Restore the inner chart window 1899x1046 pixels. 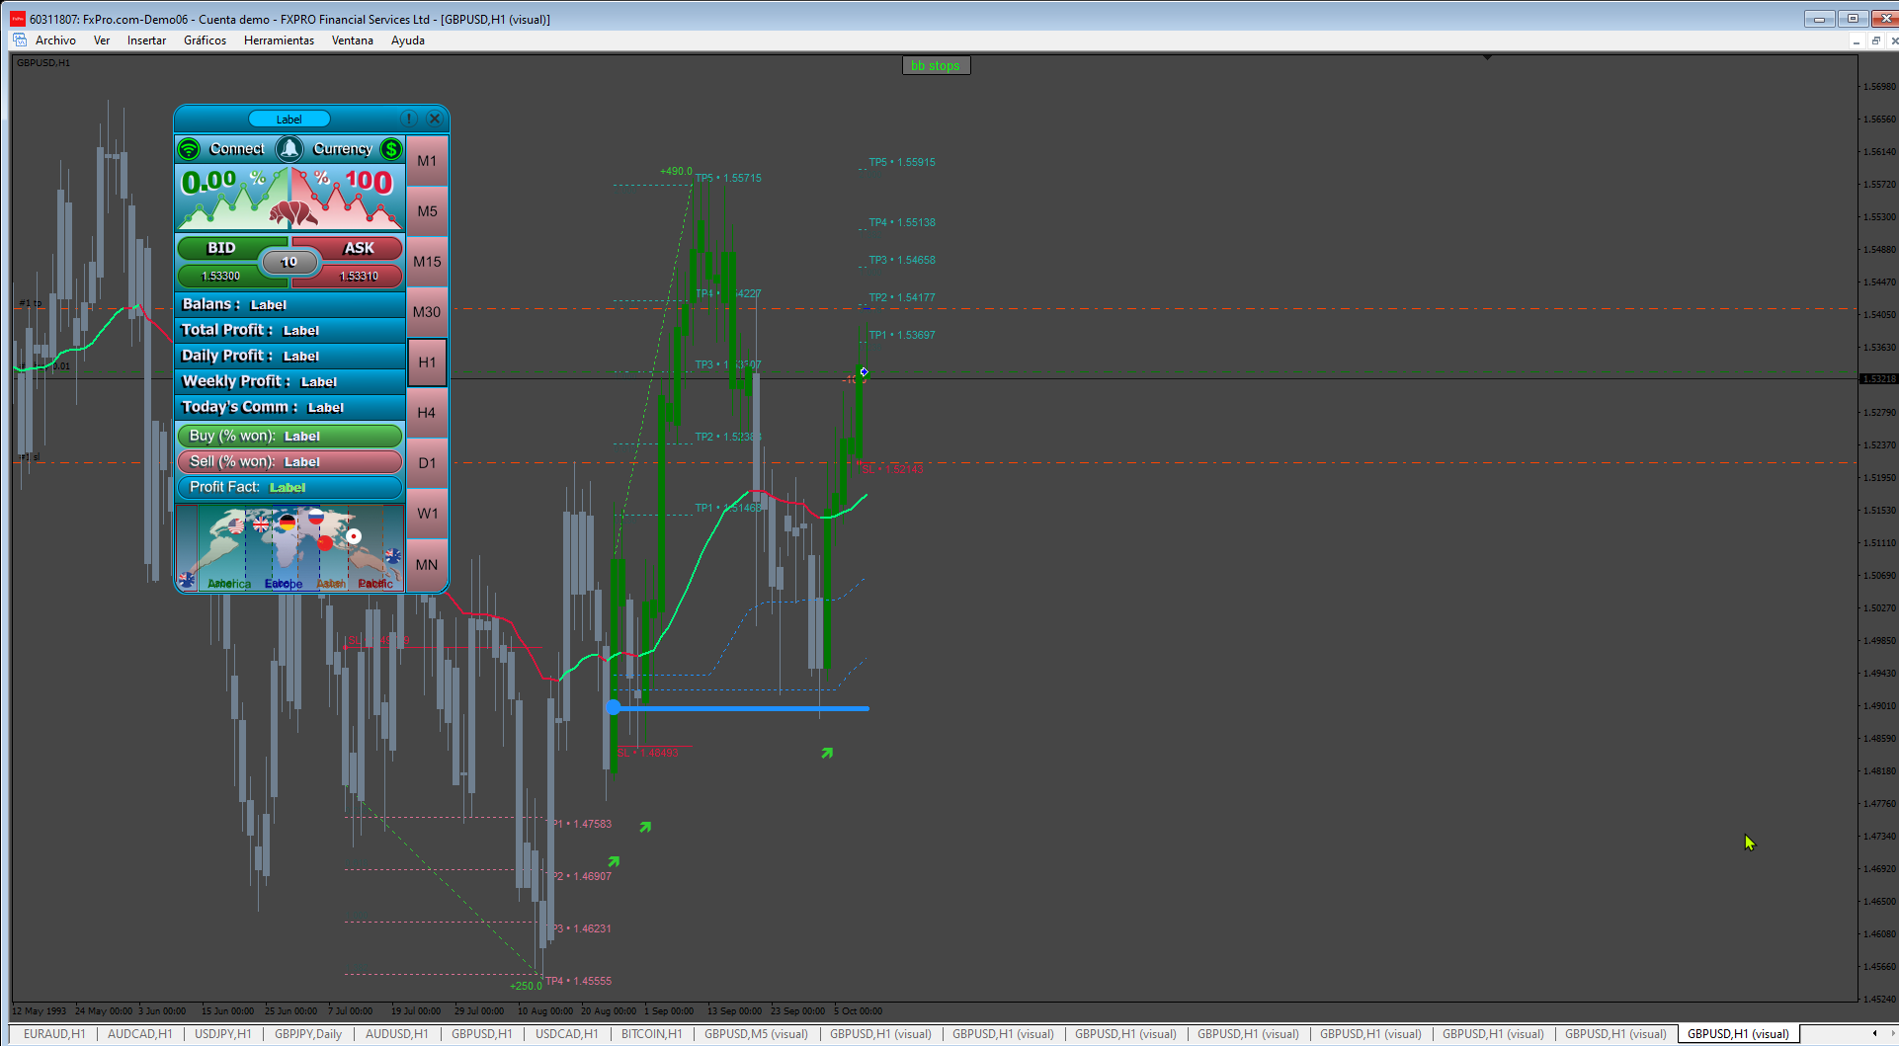1875,40
